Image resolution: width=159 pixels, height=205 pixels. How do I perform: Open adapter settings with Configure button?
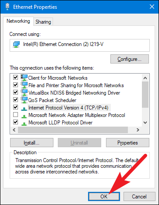130,59
